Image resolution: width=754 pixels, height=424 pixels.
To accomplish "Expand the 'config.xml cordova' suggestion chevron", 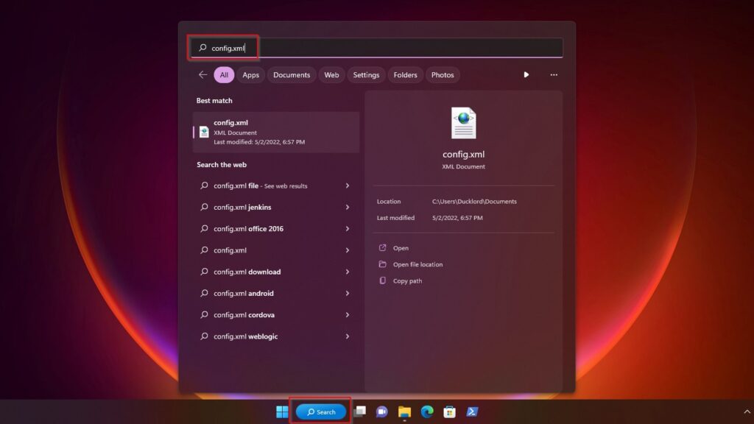I will [348, 315].
